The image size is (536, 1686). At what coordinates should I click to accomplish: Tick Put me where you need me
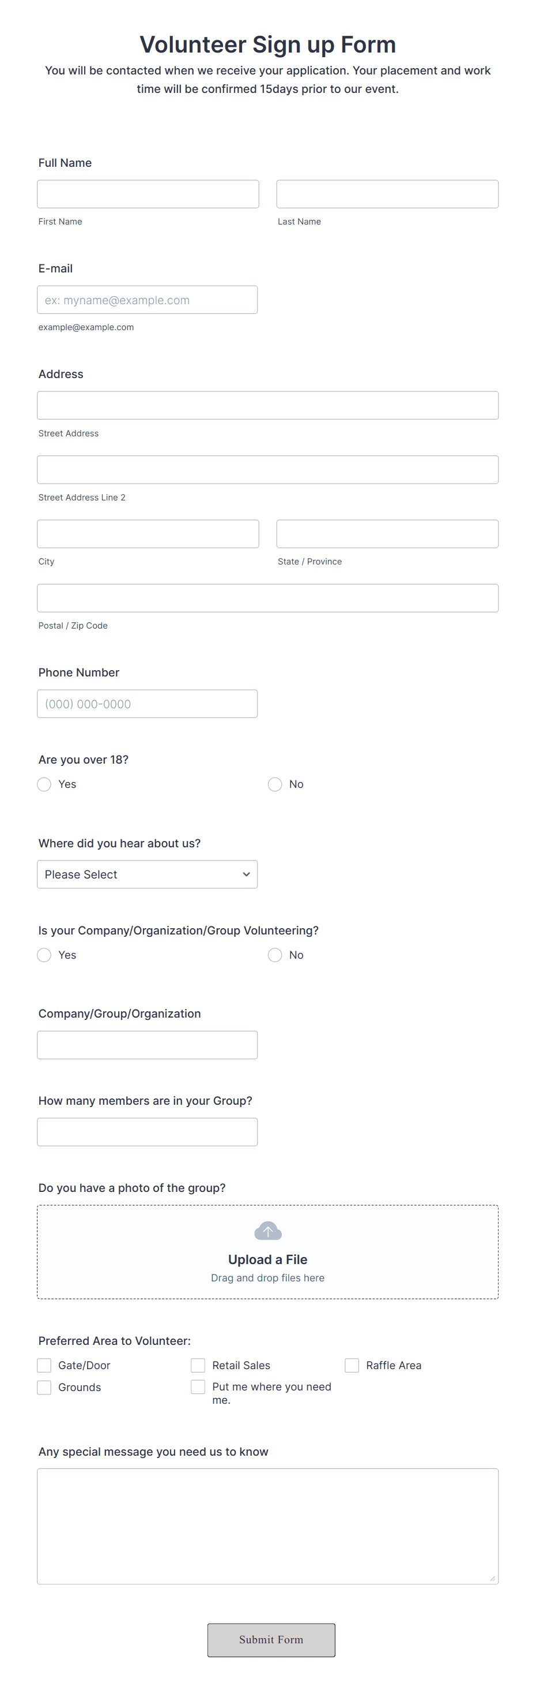198,1387
